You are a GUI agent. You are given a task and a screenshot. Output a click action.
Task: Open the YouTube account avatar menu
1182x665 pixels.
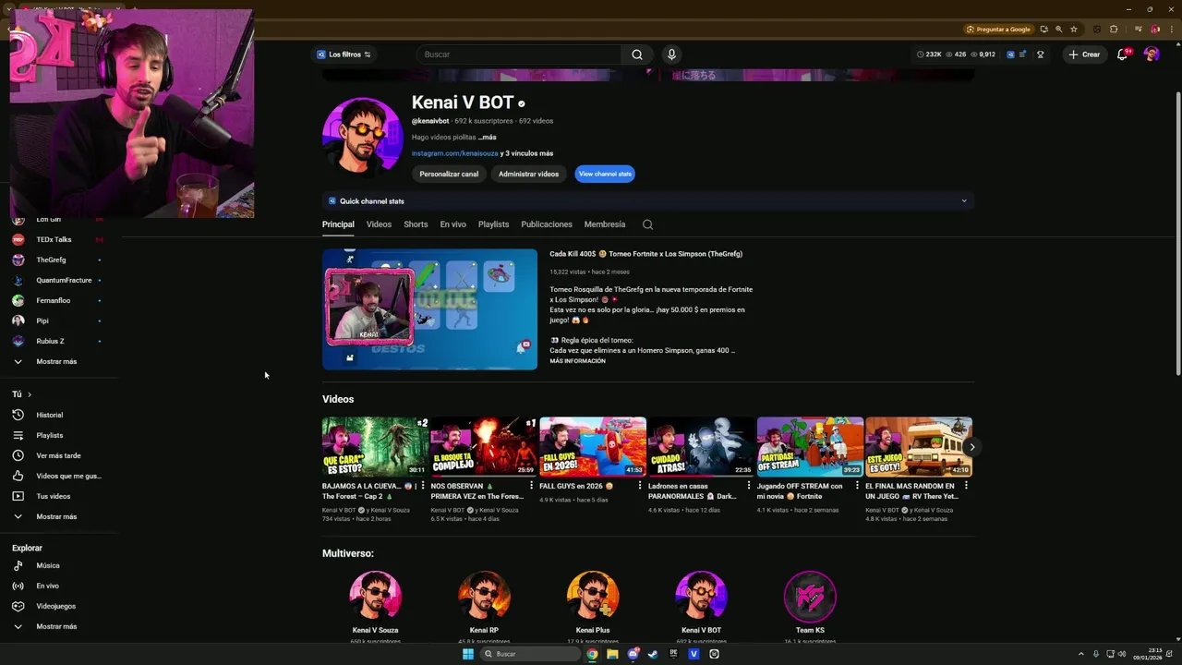tap(1152, 54)
